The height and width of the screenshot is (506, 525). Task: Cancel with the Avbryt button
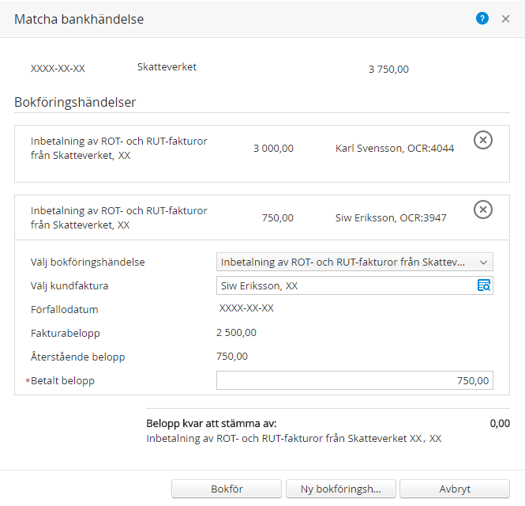(x=455, y=489)
